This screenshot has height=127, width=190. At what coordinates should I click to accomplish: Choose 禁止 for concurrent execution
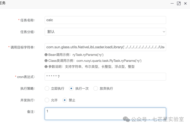click(65, 100)
